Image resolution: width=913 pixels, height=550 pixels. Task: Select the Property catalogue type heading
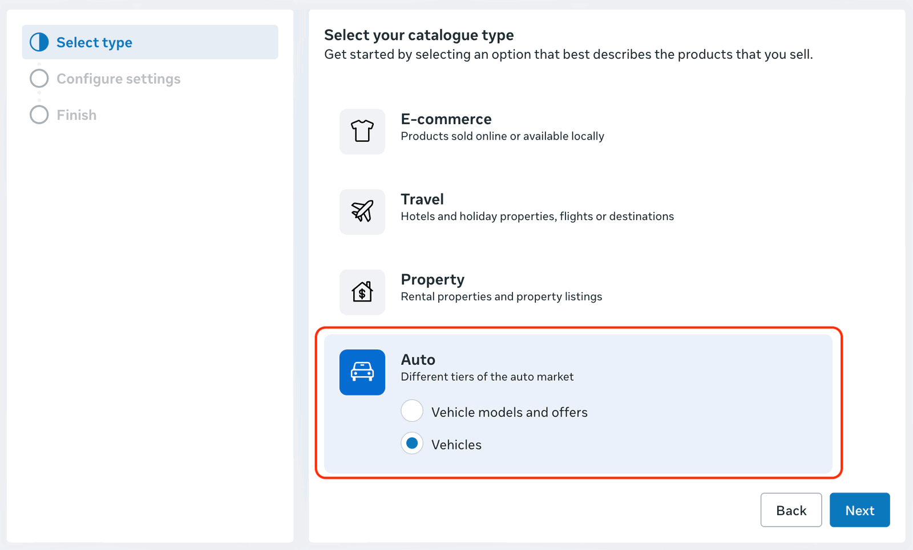pyautogui.click(x=433, y=280)
